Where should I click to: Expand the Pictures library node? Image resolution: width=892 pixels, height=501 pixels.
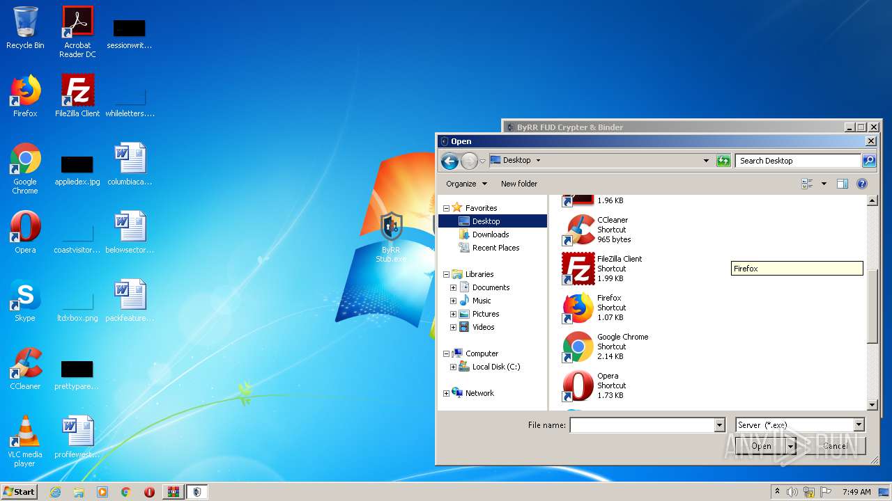pos(454,314)
